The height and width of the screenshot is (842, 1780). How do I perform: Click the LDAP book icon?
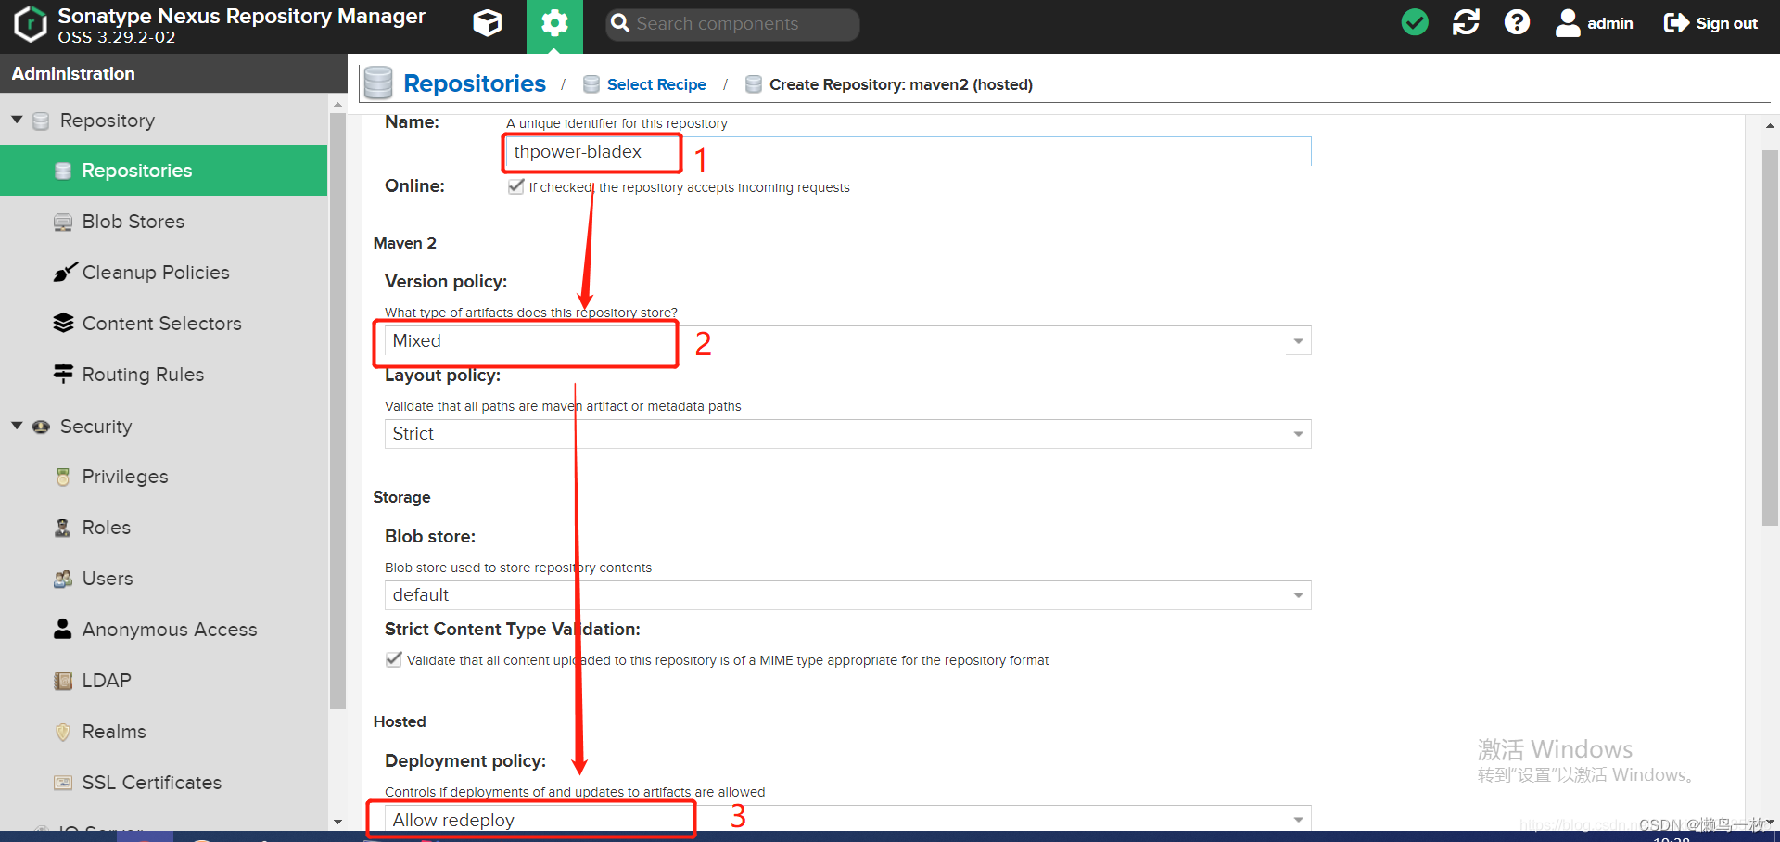tap(63, 681)
